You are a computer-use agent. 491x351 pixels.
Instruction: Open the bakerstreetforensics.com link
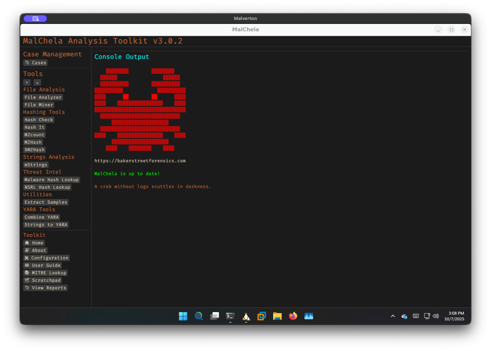coord(140,161)
